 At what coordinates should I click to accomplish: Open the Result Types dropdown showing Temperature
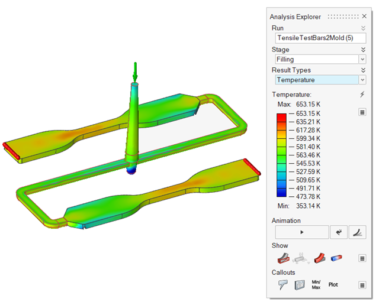tap(319, 80)
